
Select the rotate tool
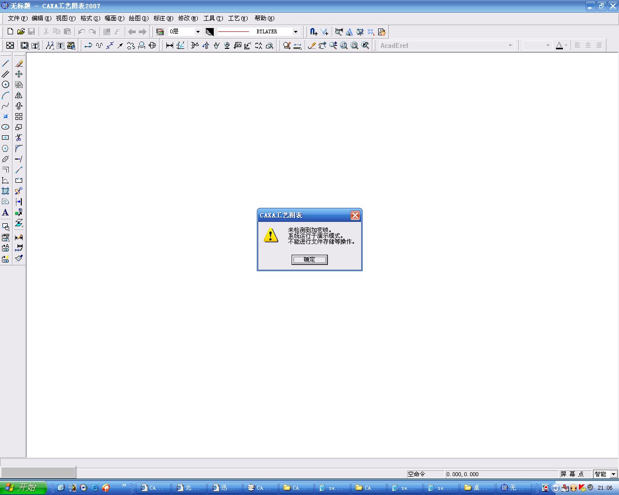coord(19,106)
